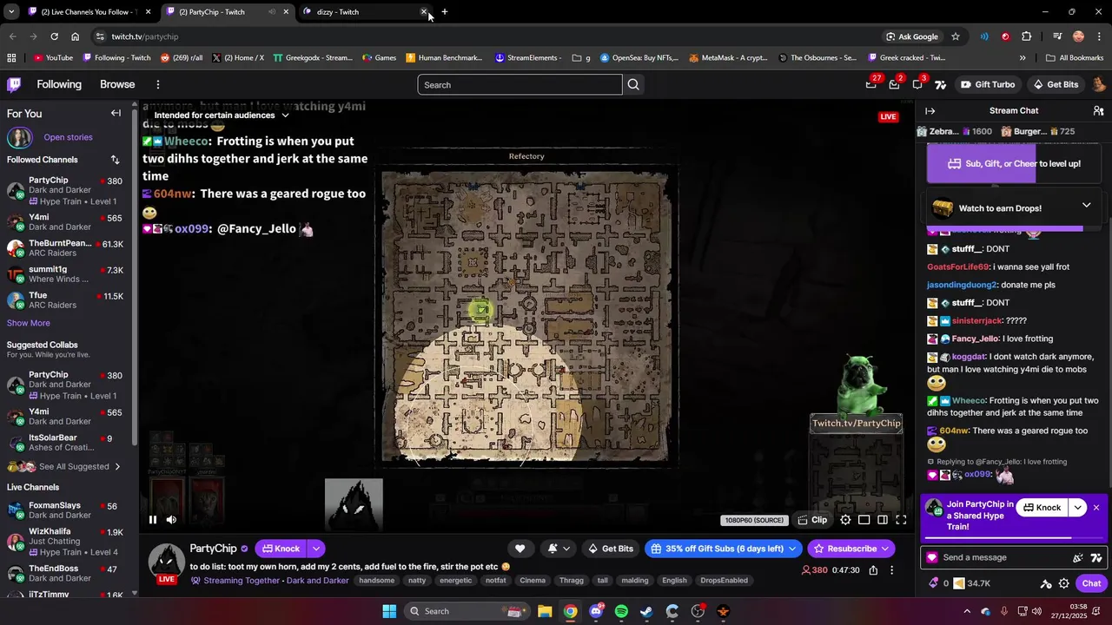The width and height of the screenshot is (1112, 625).
Task: Open the chat community users icon
Action: point(1098,110)
